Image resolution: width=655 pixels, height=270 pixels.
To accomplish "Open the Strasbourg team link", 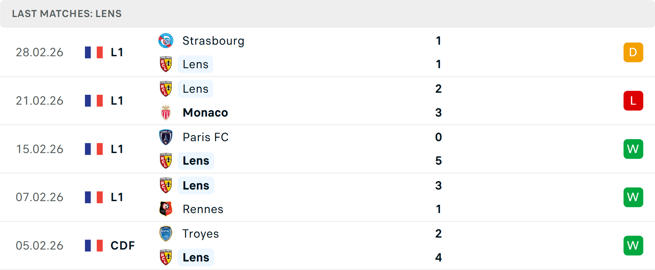I will (213, 41).
